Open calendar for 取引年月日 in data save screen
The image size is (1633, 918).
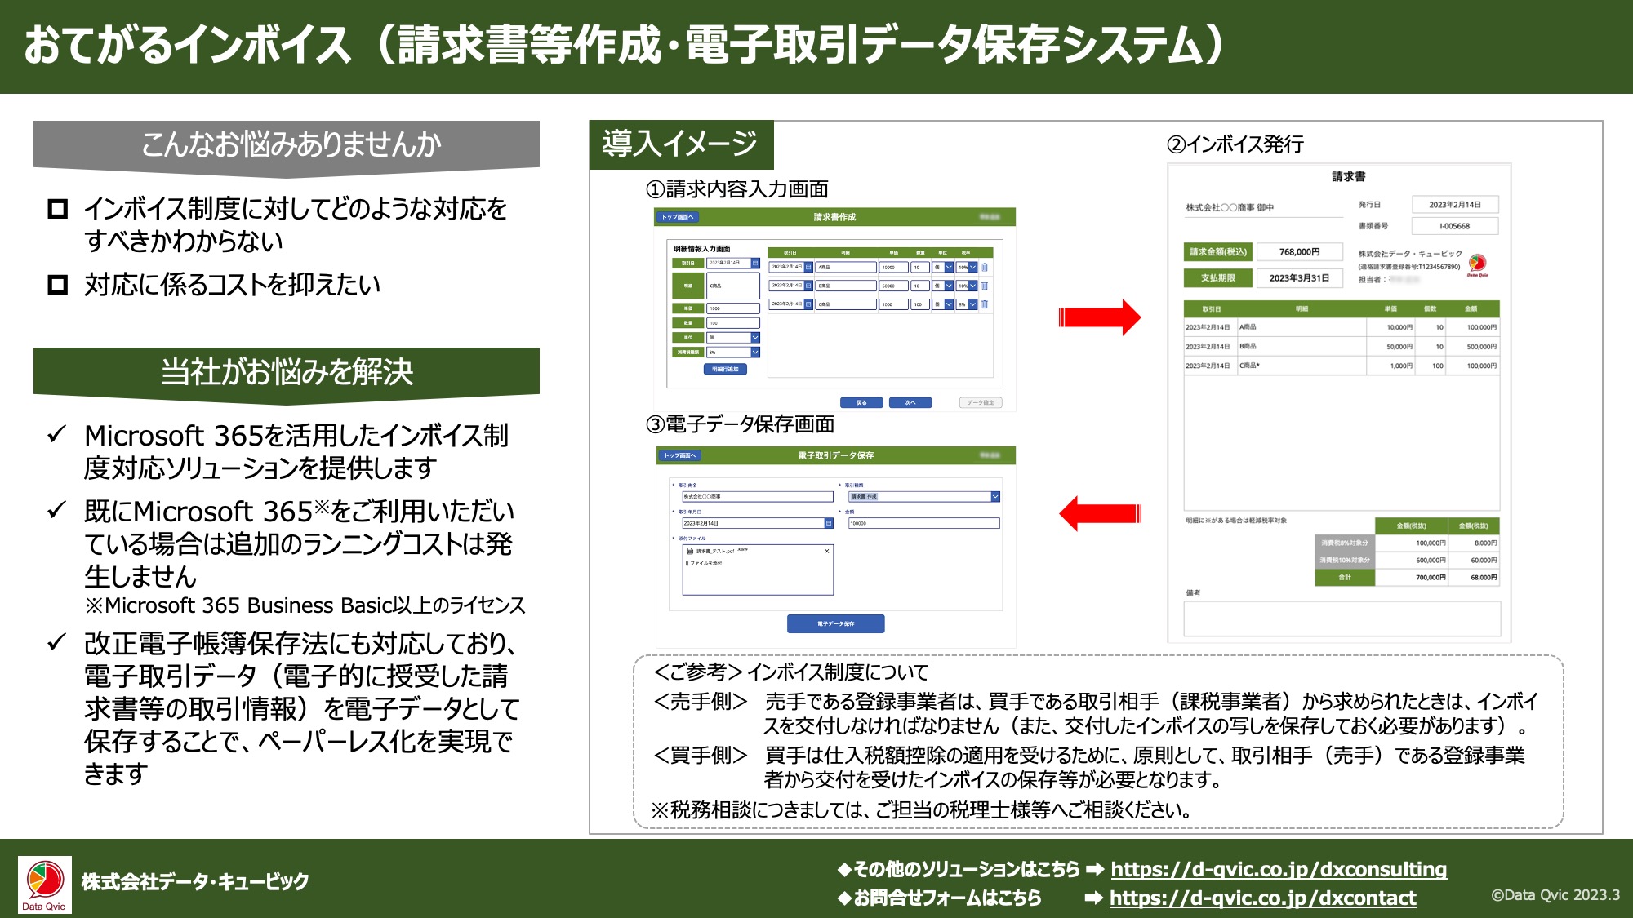tap(829, 523)
